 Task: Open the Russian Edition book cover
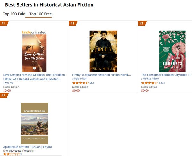pyautogui.click(x=34, y=123)
